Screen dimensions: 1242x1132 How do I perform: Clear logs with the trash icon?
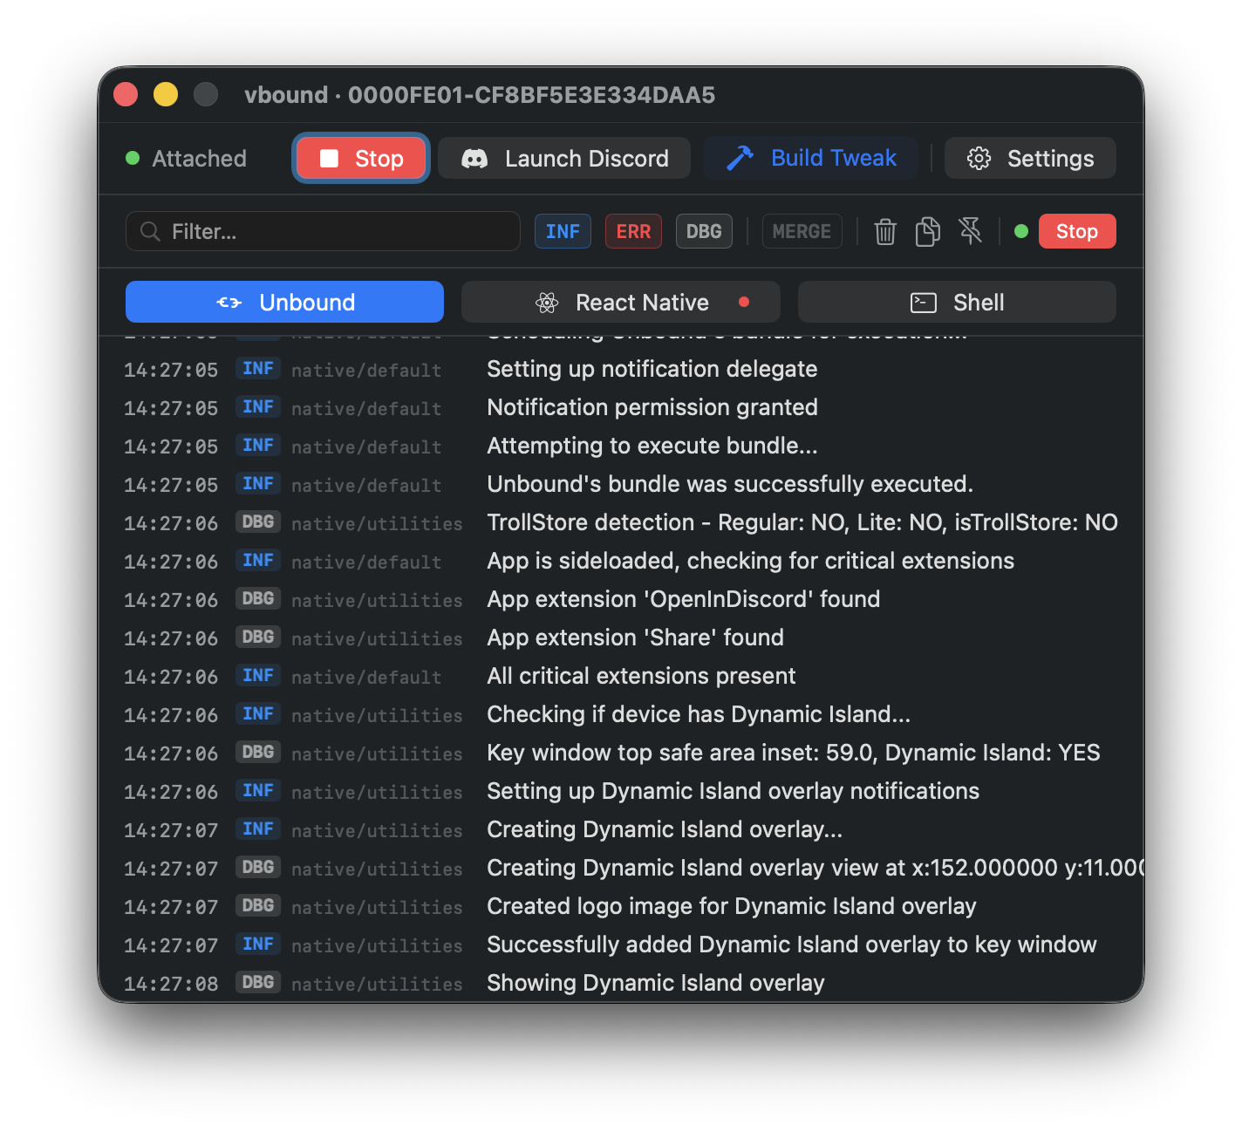click(x=885, y=231)
